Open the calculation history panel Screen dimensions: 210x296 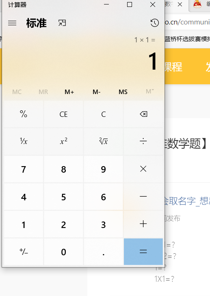tap(154, 23)
